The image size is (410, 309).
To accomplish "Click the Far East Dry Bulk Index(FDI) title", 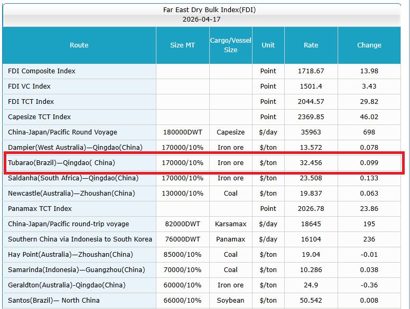I will click(209, 10).
